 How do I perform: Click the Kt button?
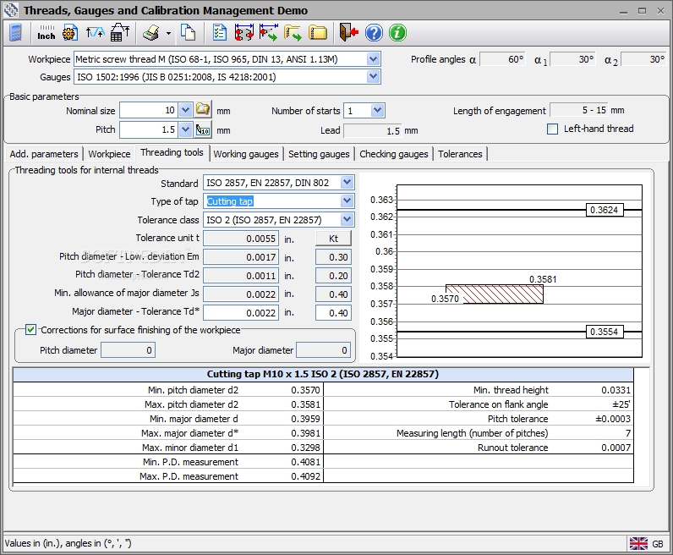[333, 239]
